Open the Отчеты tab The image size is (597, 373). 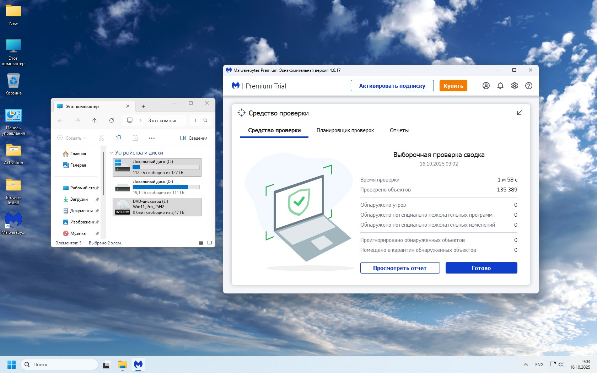399,130
